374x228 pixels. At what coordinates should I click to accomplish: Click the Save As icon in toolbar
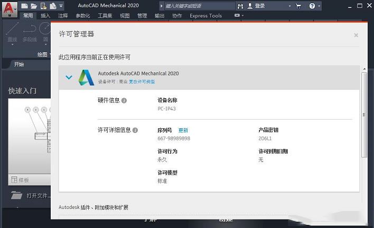[53, 6]
